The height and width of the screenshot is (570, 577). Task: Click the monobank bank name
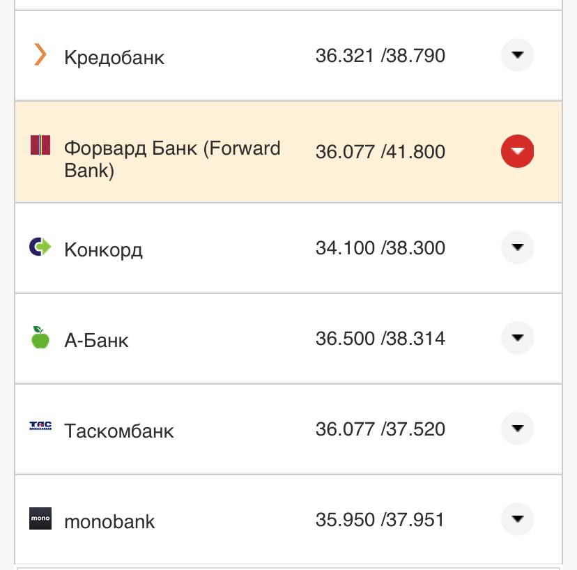pos(109,521)
